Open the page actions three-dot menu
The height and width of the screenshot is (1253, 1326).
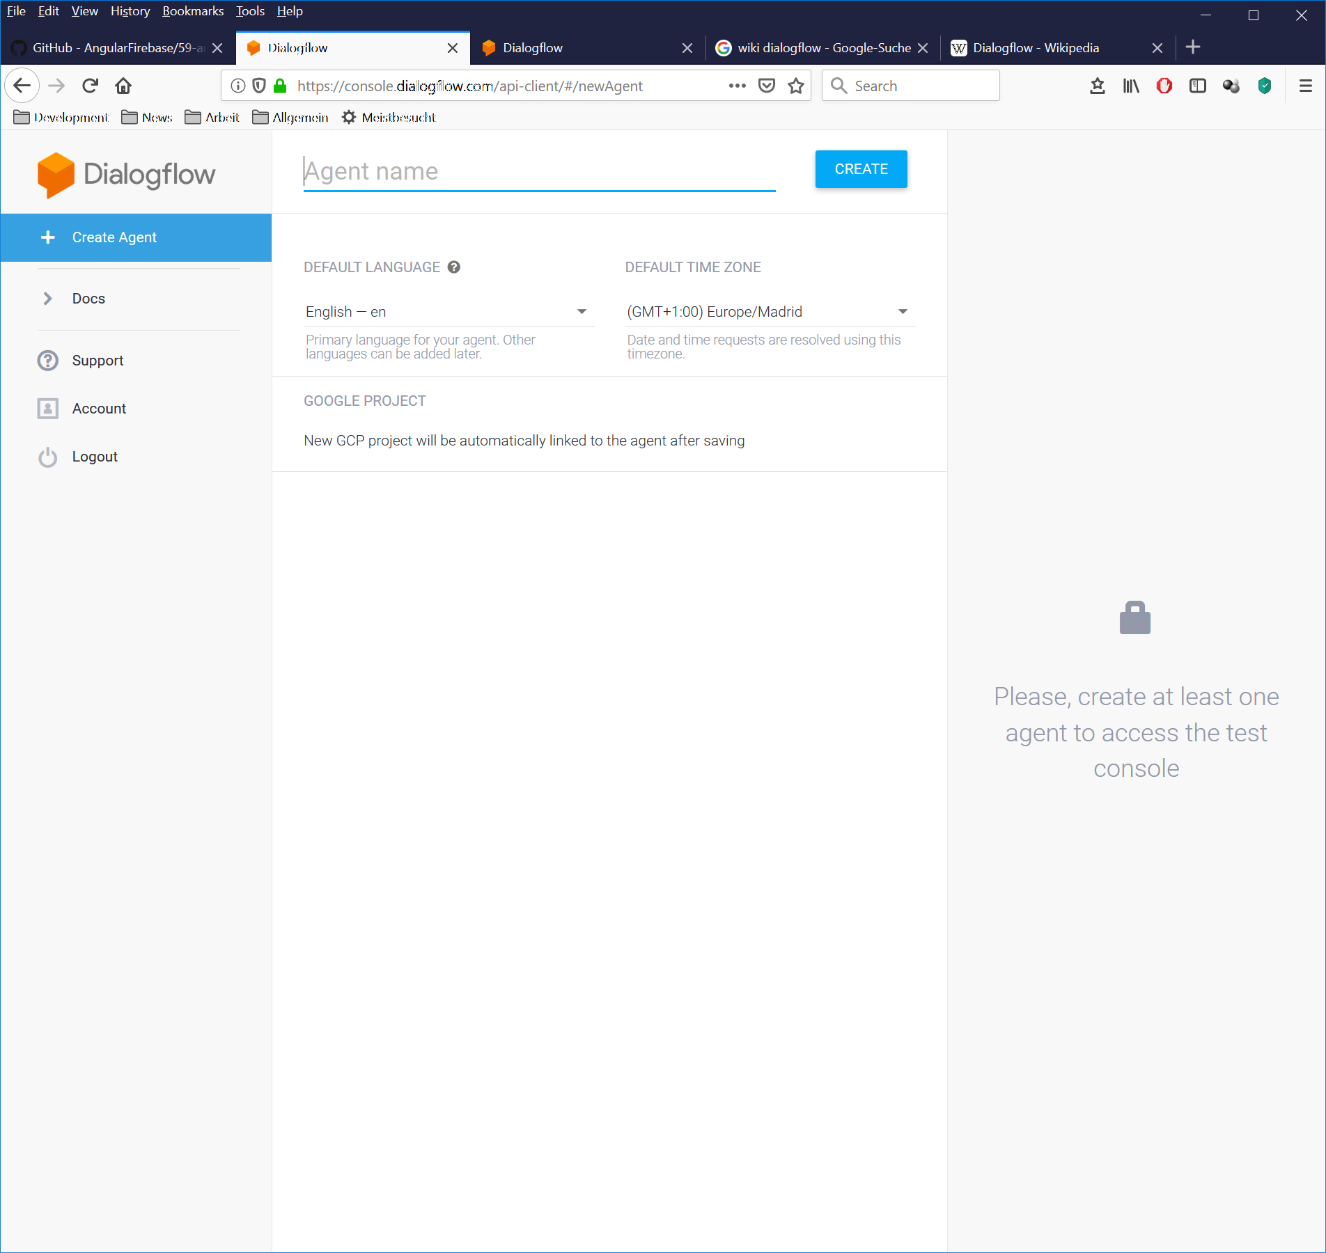[737, 86]
